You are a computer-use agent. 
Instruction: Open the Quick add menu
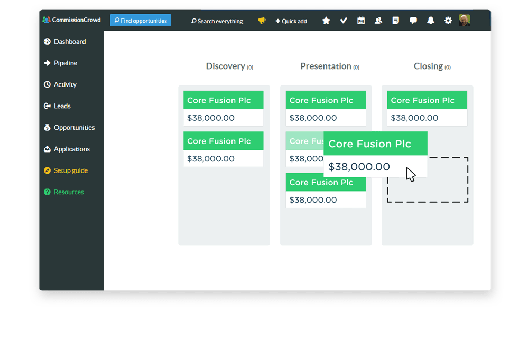click(291, 21)
